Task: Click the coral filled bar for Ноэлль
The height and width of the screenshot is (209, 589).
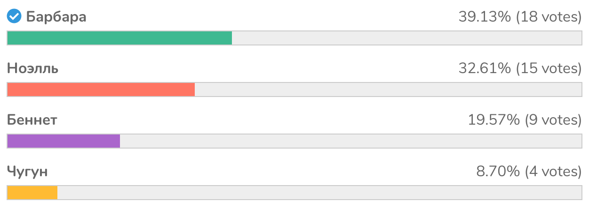Action: pos(101,90)
